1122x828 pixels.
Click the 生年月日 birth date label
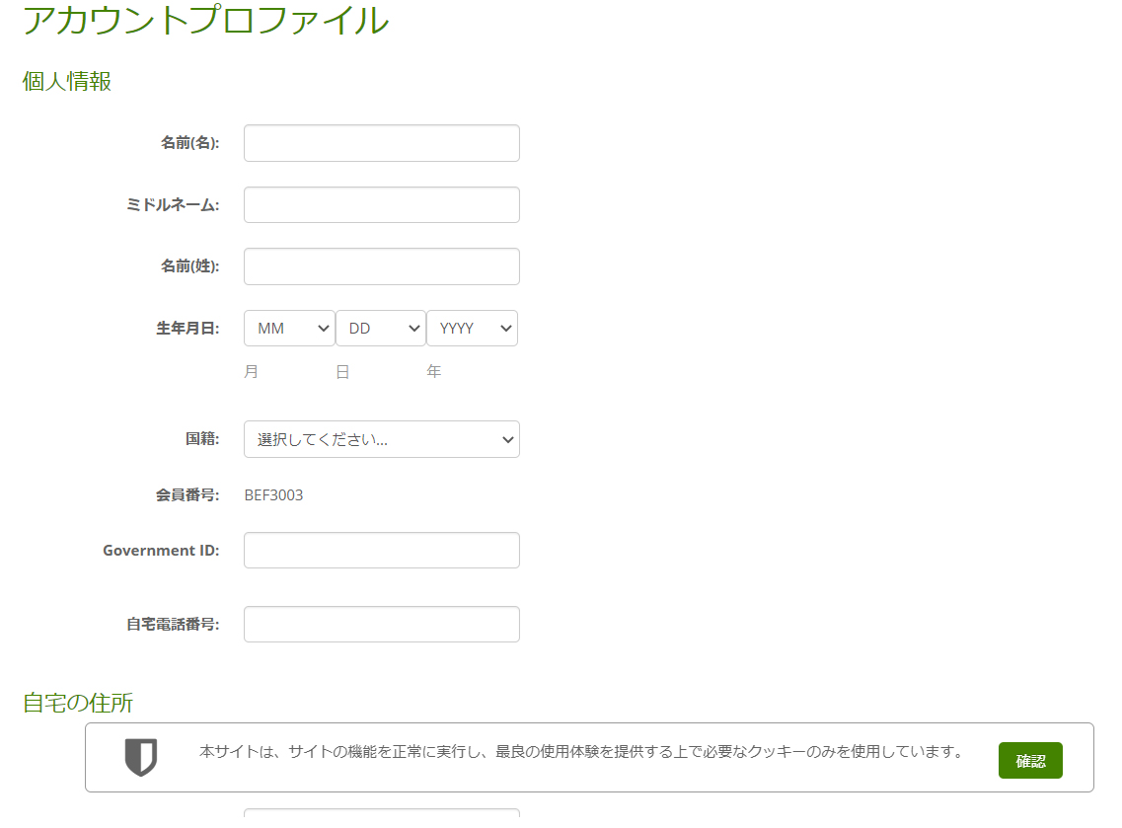coord(187,328)
